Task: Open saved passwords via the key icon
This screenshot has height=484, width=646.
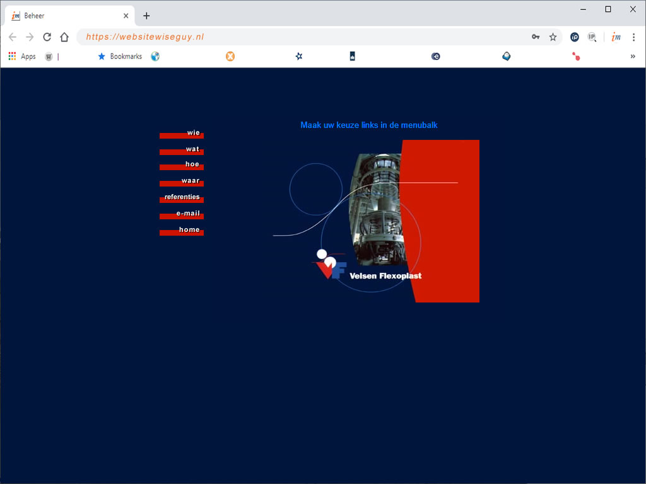Action: (536, 37)
